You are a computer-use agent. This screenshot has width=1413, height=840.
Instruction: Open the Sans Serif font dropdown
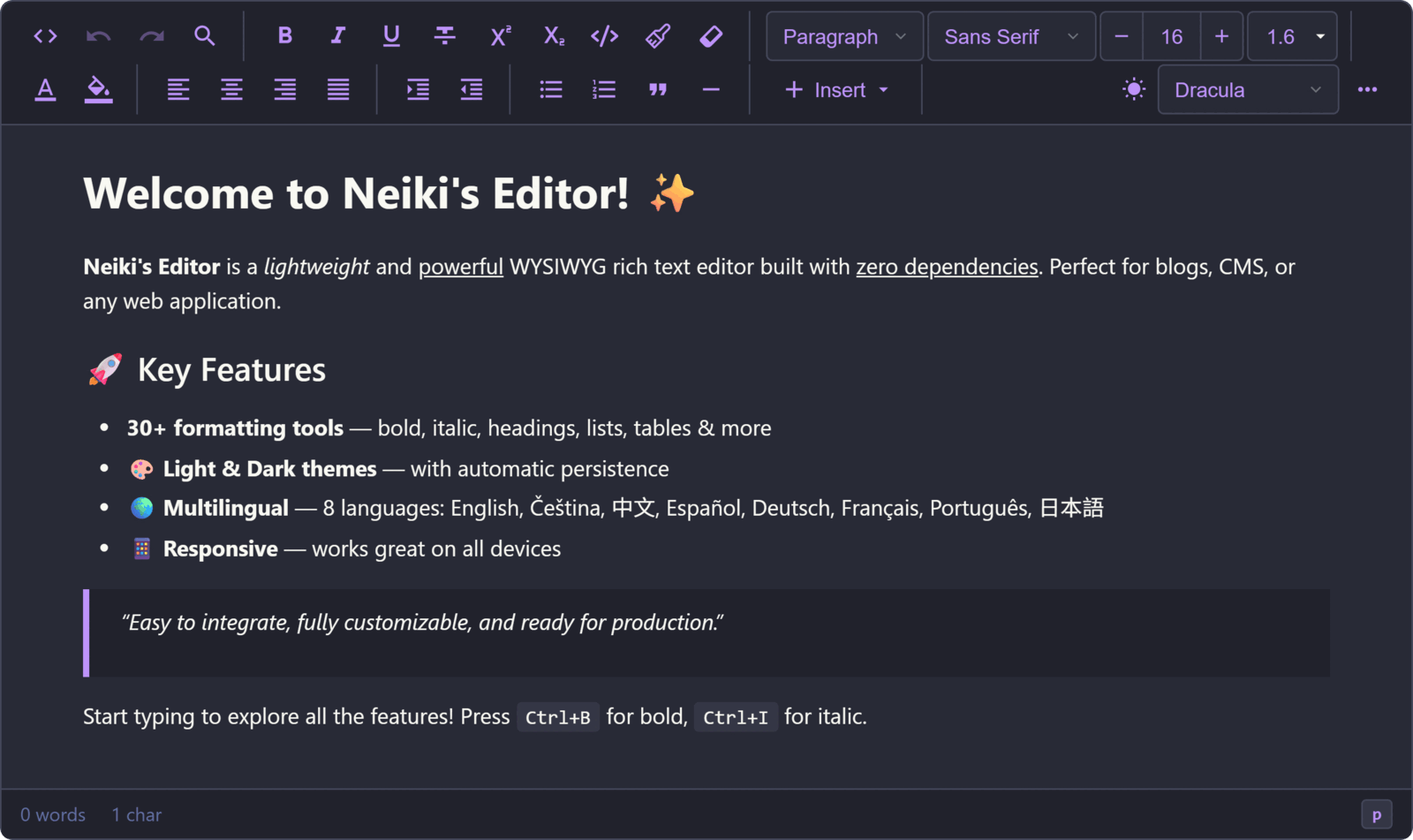1011,36
